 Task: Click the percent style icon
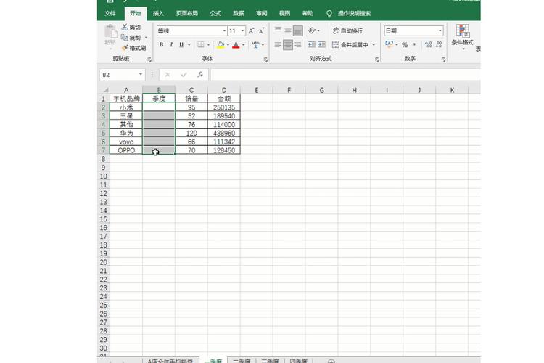click(405, 45)
